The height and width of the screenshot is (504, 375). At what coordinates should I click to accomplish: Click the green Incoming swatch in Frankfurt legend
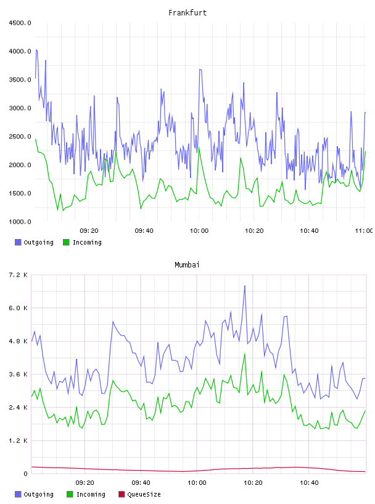pos(66,242)
